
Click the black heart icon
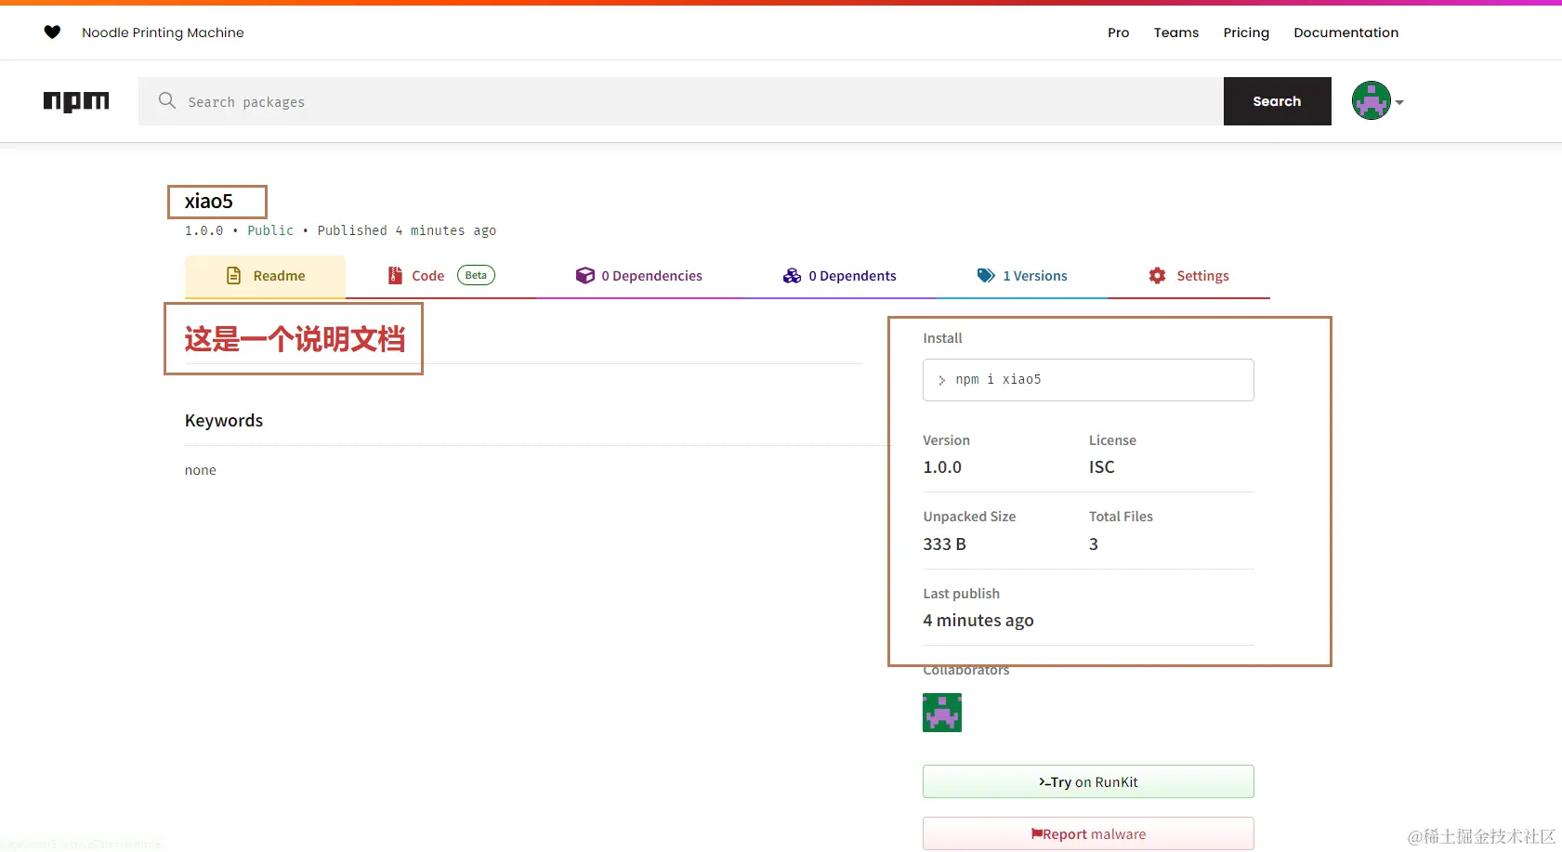coord(52,33)
